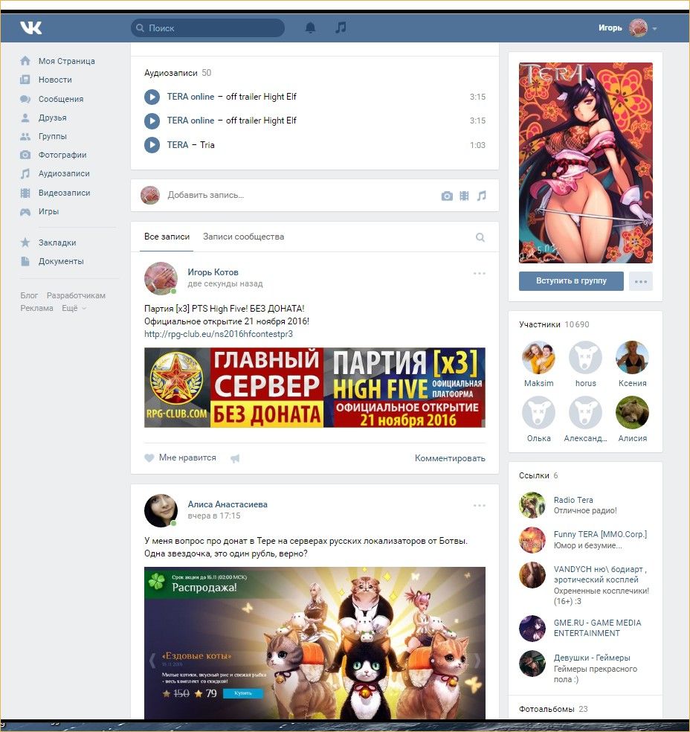
Task: Open Сообщения in the sidebar
Action: pos(61,99)
